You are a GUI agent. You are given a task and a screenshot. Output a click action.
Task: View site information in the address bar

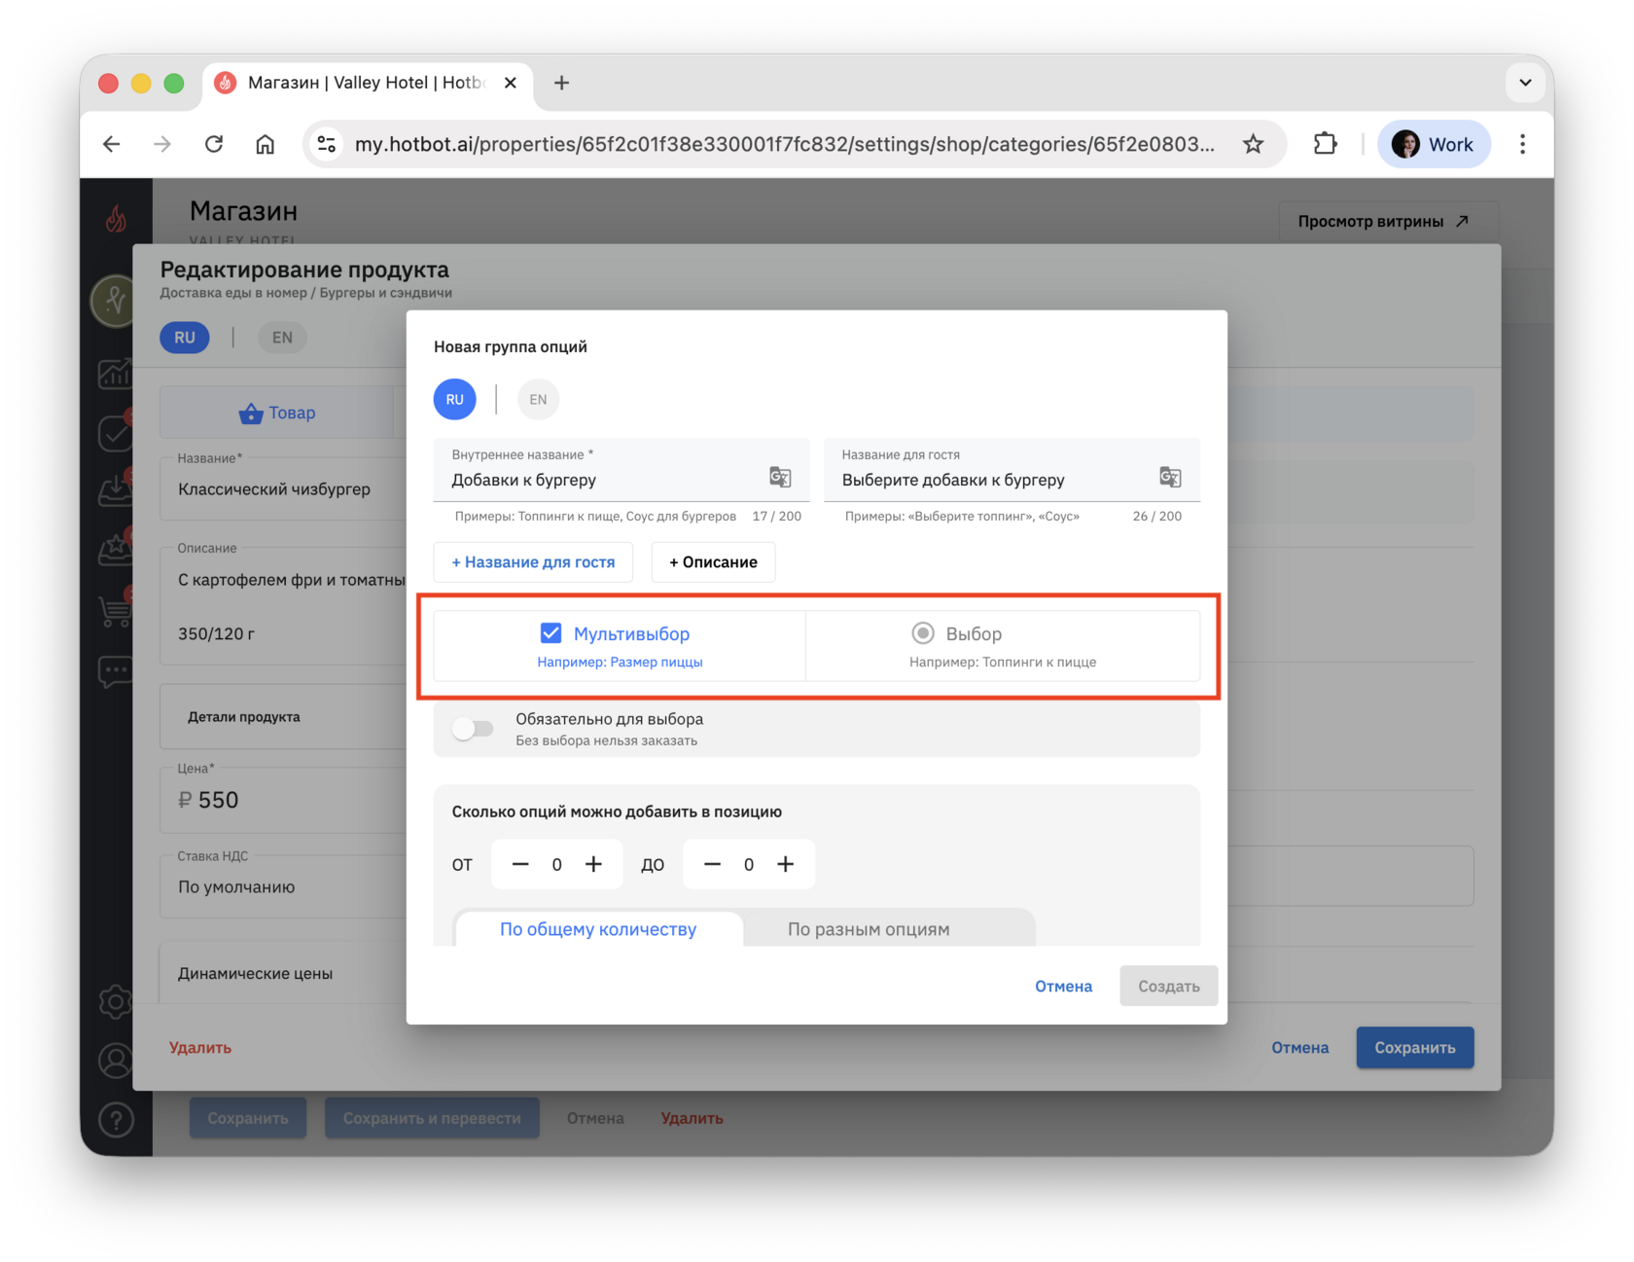327,144
